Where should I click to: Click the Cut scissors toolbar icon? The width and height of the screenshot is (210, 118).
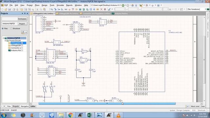[37, 10]
